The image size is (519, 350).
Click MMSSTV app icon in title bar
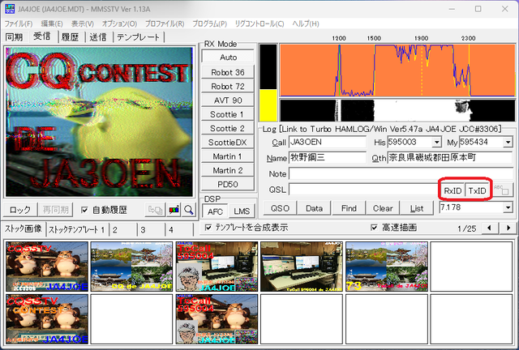9,9
